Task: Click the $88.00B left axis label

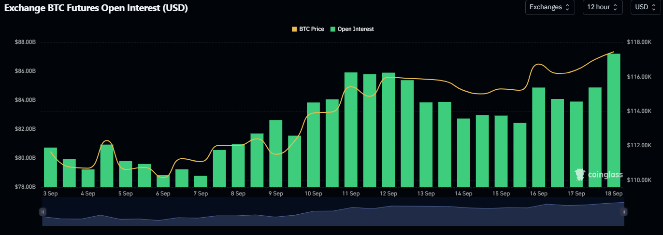Action: tap(25, 42)
